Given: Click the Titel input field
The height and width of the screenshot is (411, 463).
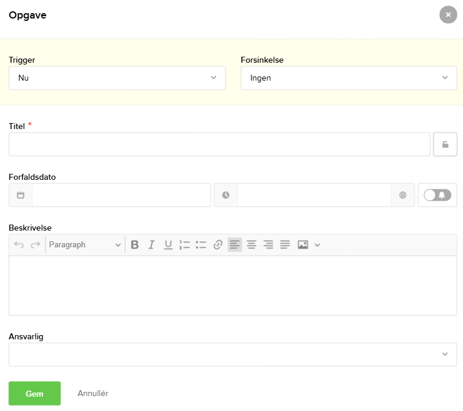Looking at the screenshot, I should click(220, 145).
